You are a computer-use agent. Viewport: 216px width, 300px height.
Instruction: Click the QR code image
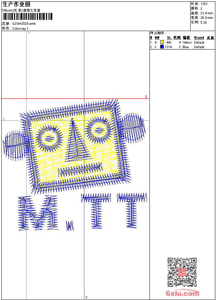pos(182,272)
